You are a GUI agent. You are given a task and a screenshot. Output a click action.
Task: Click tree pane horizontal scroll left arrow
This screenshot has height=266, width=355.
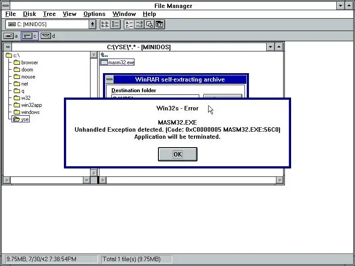tap(7, 180)
